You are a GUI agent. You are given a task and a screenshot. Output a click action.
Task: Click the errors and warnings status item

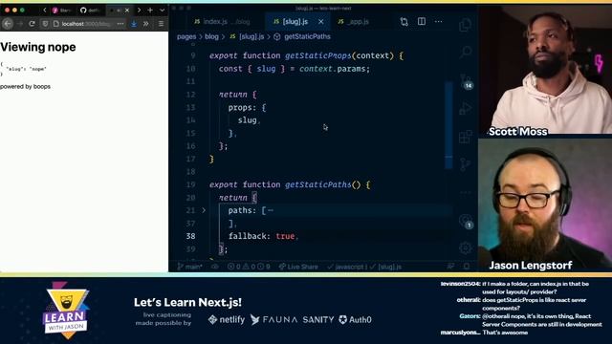click(249, 267)
